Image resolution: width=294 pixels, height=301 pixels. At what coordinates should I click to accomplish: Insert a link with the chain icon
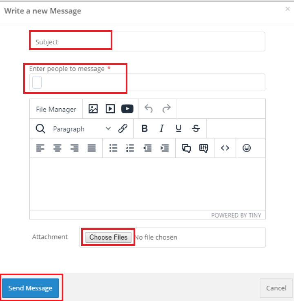point(123,128)
